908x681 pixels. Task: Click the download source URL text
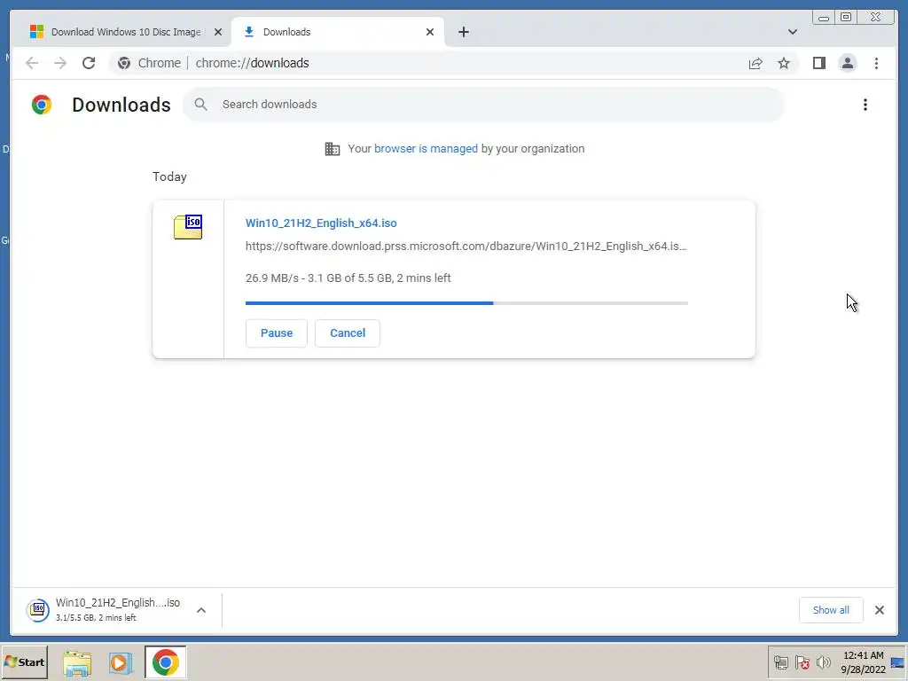pyautogui.click(x=466, y=247)
